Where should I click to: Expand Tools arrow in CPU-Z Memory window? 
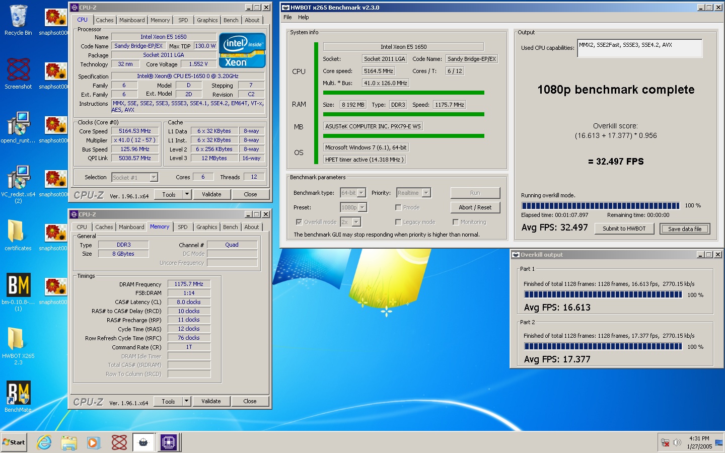click(x=186, y=401)
